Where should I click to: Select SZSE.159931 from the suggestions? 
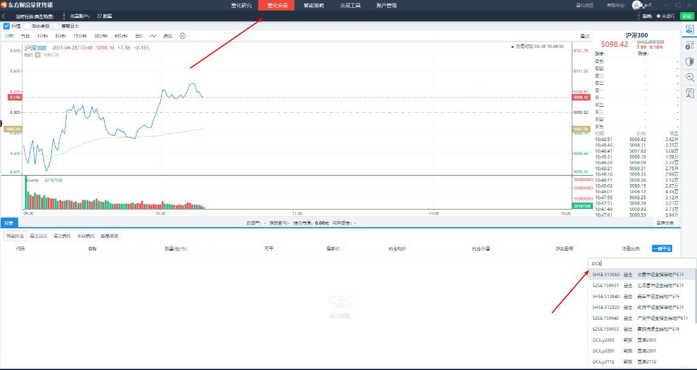click(642, 285)
